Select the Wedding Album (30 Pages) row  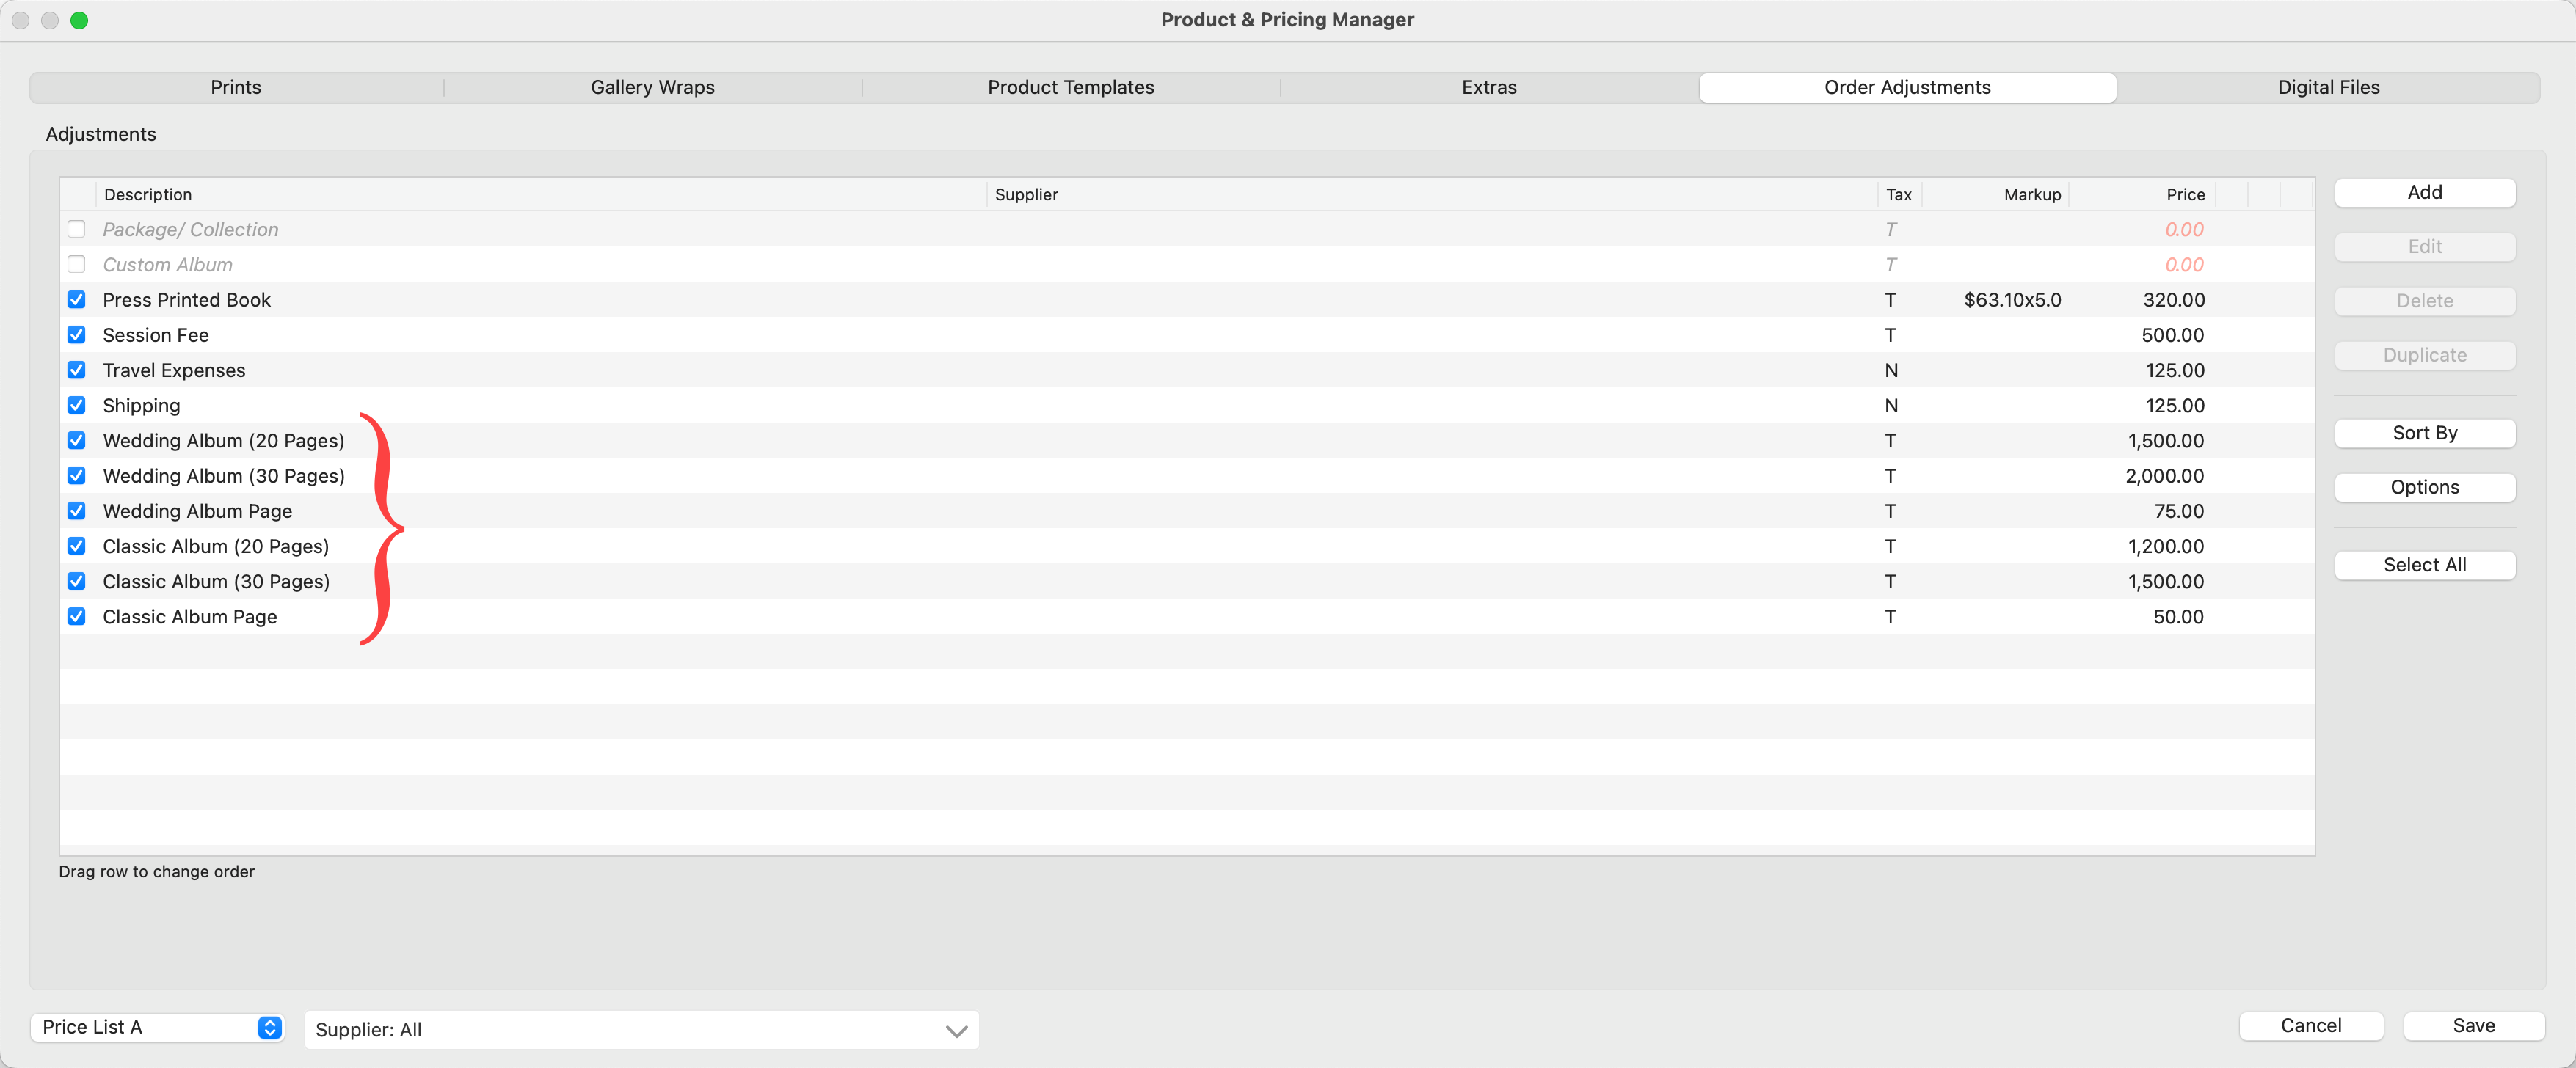coord(223,475)
